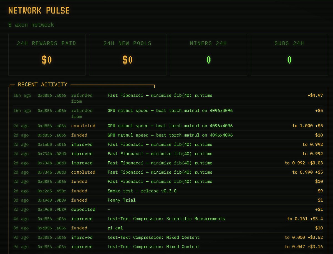Screen dimensions: 333x254
Task: Open address 0x734b..08d0 in the completed Fibonacci row
Action: [x=52, y=172]
